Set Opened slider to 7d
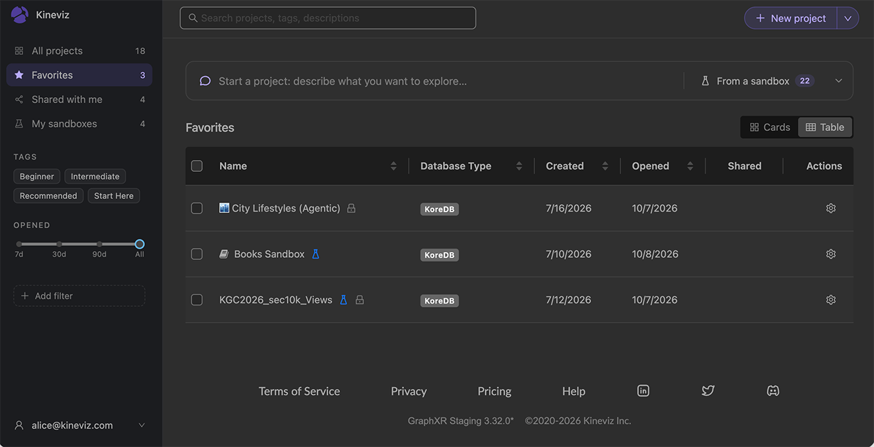The height and width of the screenshot is (447, 874). click(19, 244)
